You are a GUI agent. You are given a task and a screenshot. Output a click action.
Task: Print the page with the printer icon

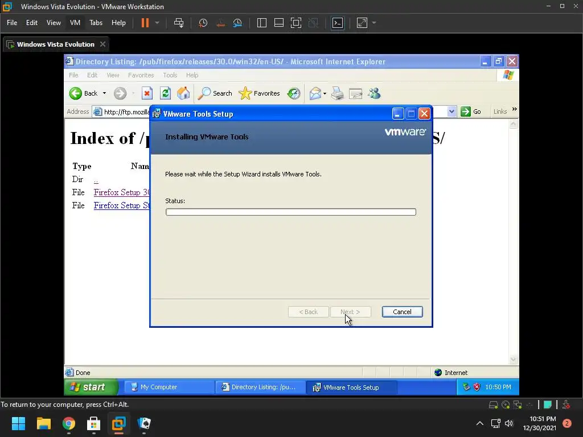(x=338, y=93)
